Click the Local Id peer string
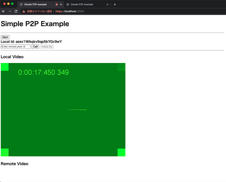226x182 pixels. tap(39, 42)
